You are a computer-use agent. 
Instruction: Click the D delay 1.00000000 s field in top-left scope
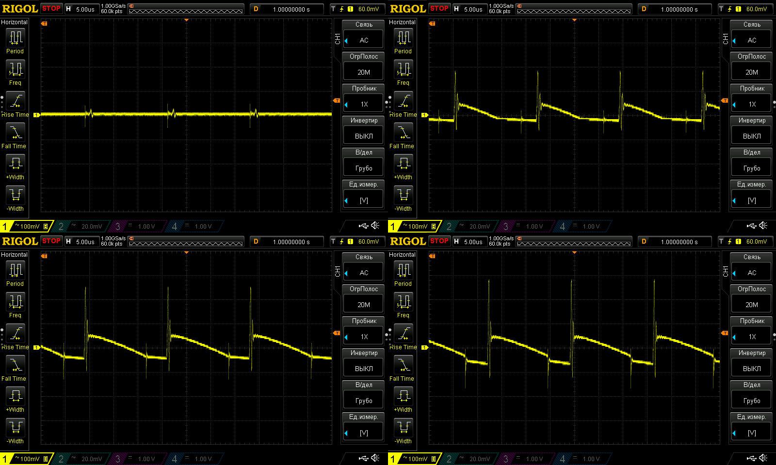click(287, 9)
